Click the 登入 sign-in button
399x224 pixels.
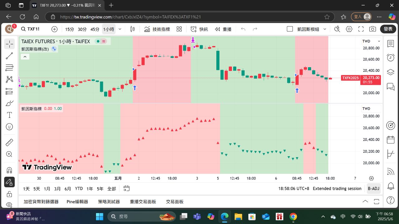[361, 17]
